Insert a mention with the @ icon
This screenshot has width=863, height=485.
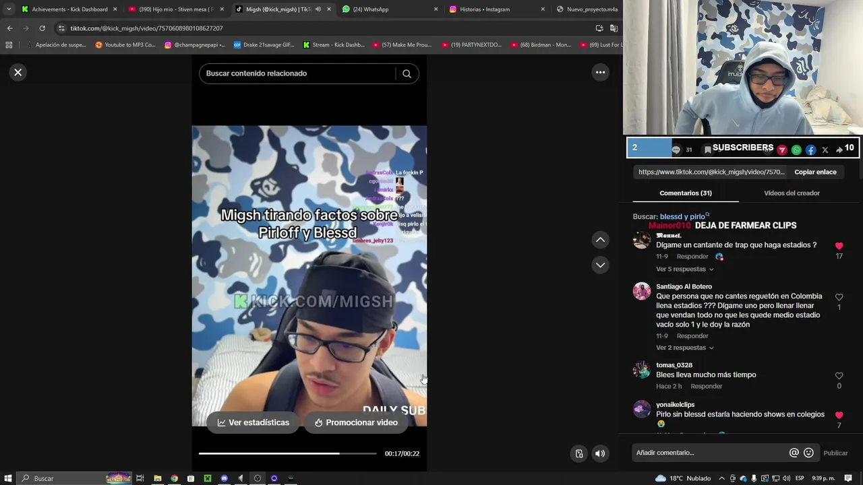pos(794,453)
